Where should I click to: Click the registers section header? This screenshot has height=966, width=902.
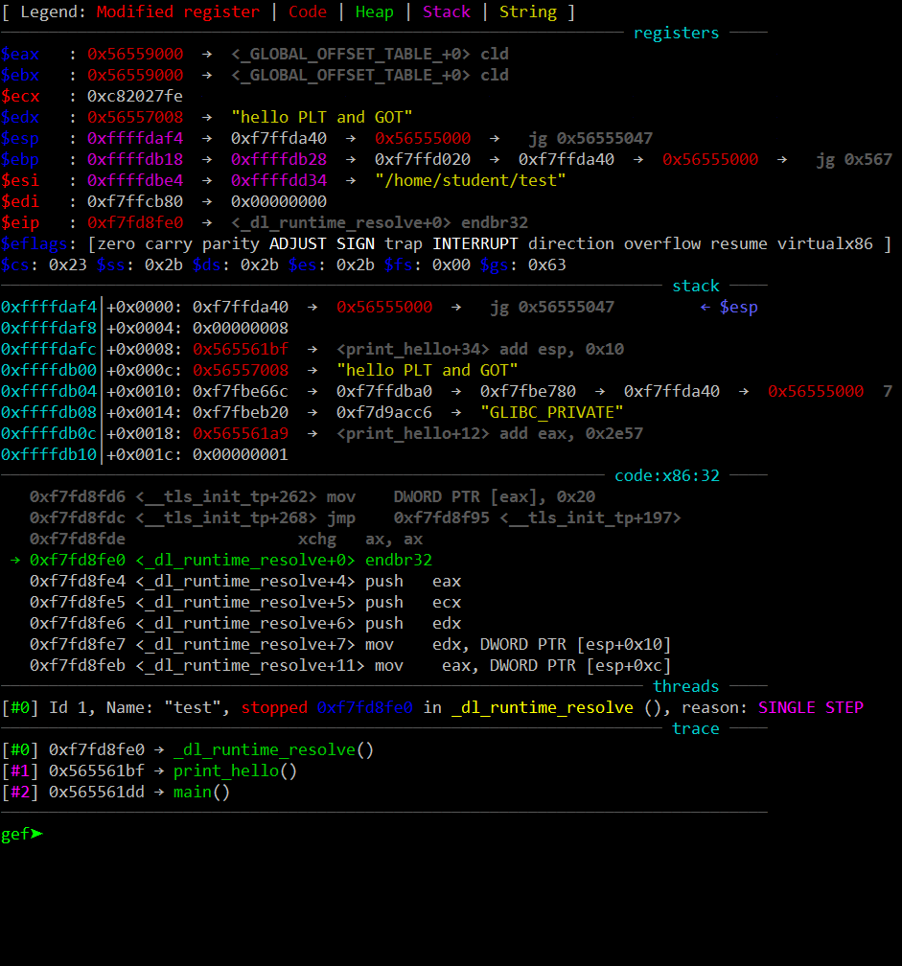click(x=677, y=33)
